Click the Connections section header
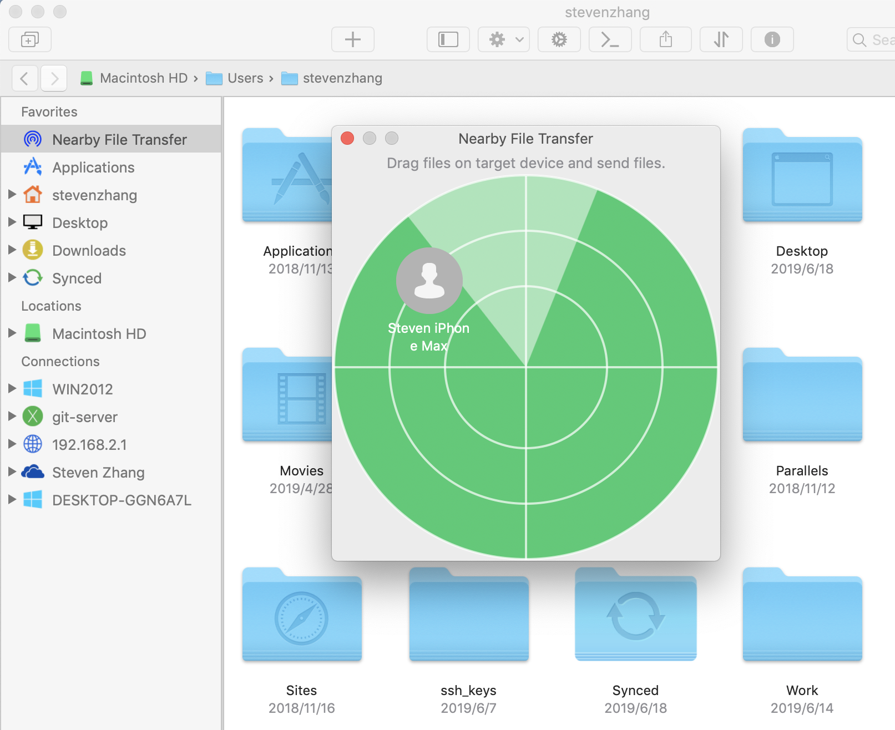 pos(60,361)
